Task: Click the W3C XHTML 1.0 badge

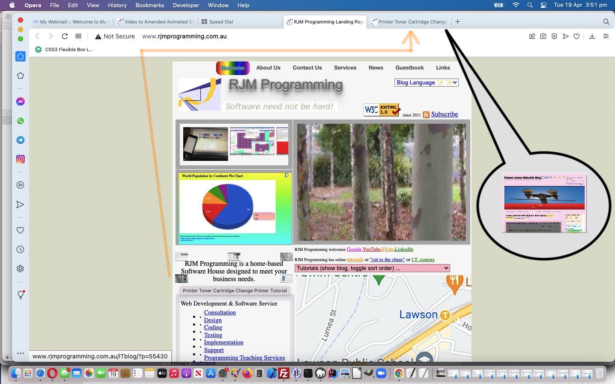Action: (x=382, y=110)
